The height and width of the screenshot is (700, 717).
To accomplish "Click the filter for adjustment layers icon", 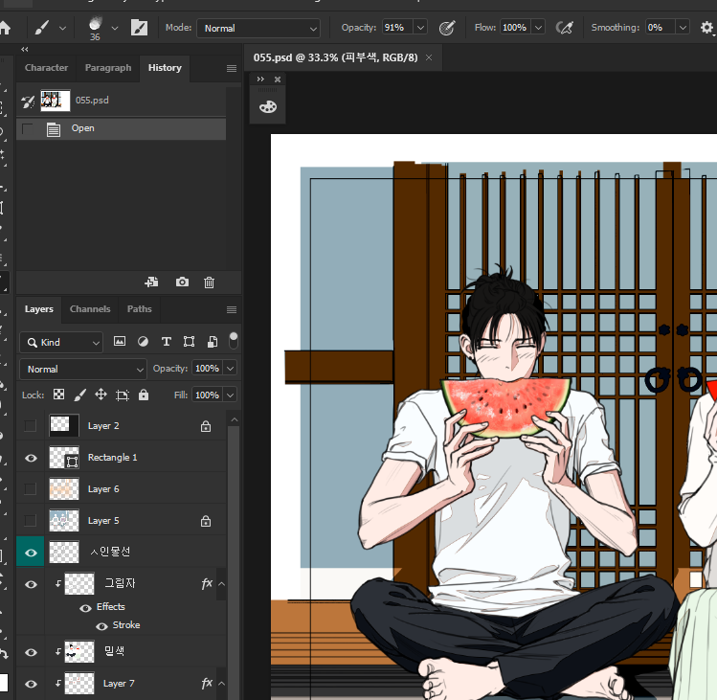I will point(143,342).
